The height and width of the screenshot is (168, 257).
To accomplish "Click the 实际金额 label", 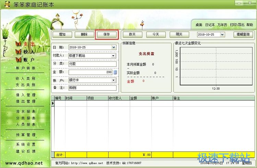I will [133, 73].
